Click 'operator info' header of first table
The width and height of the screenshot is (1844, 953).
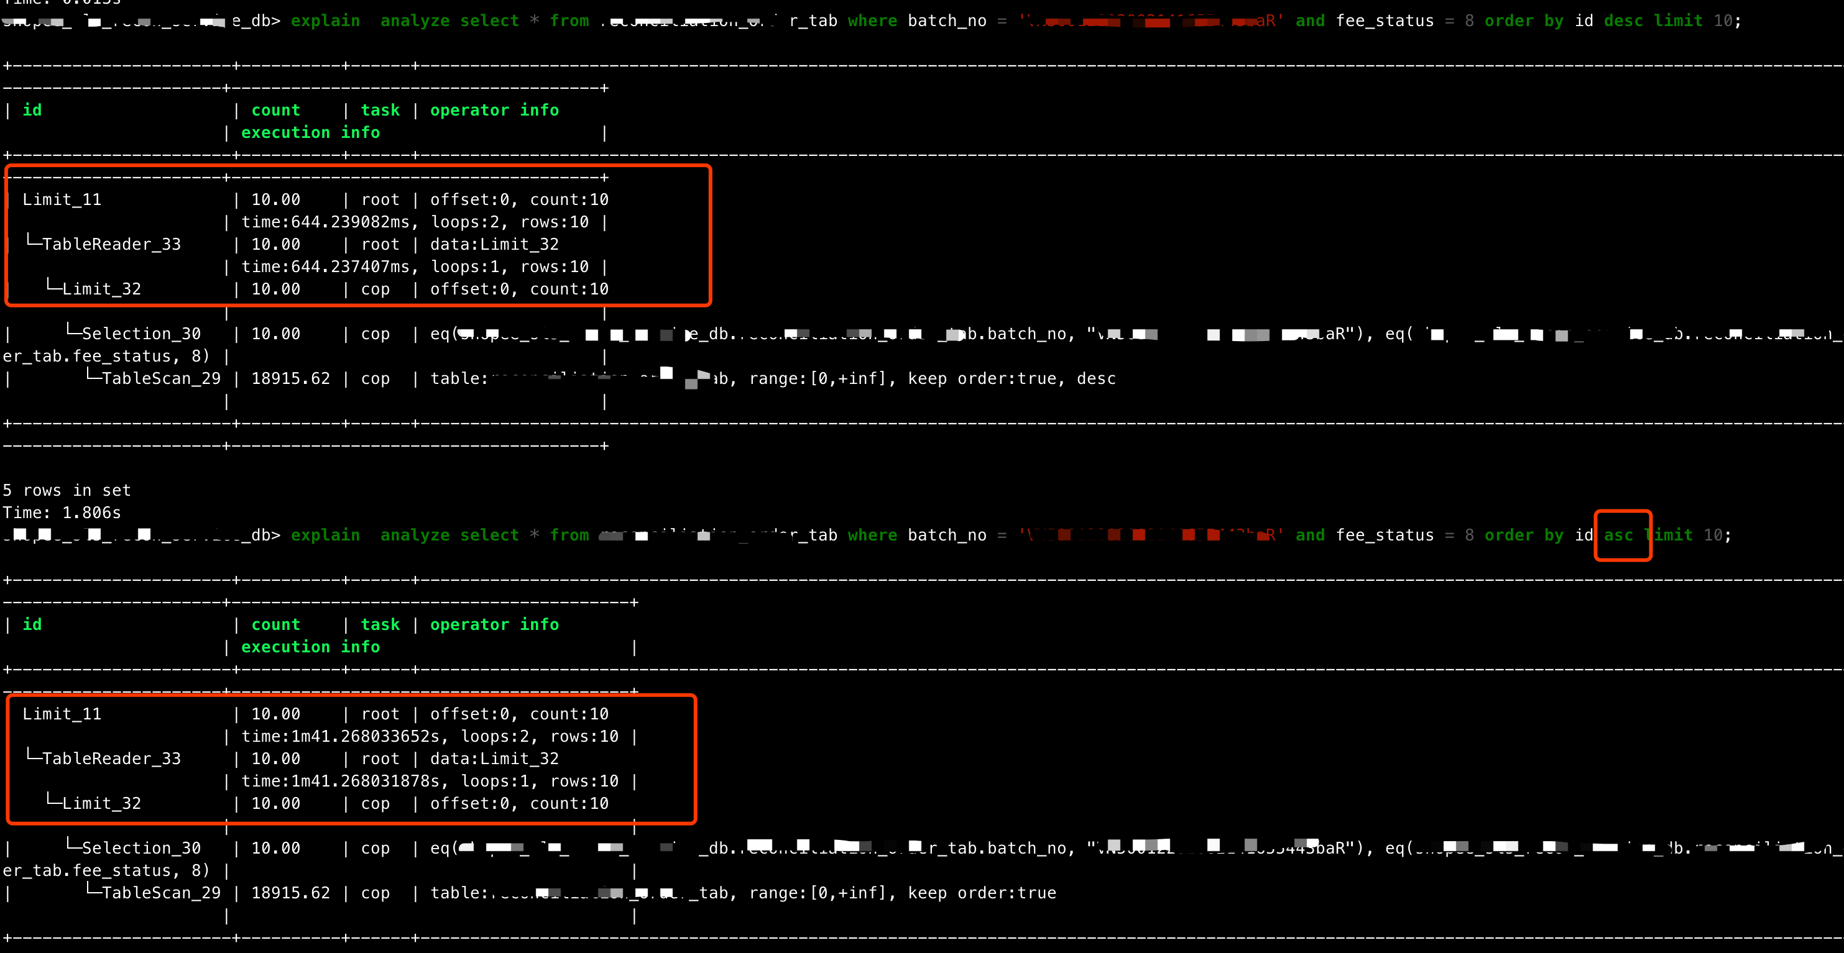click(494, 110)
